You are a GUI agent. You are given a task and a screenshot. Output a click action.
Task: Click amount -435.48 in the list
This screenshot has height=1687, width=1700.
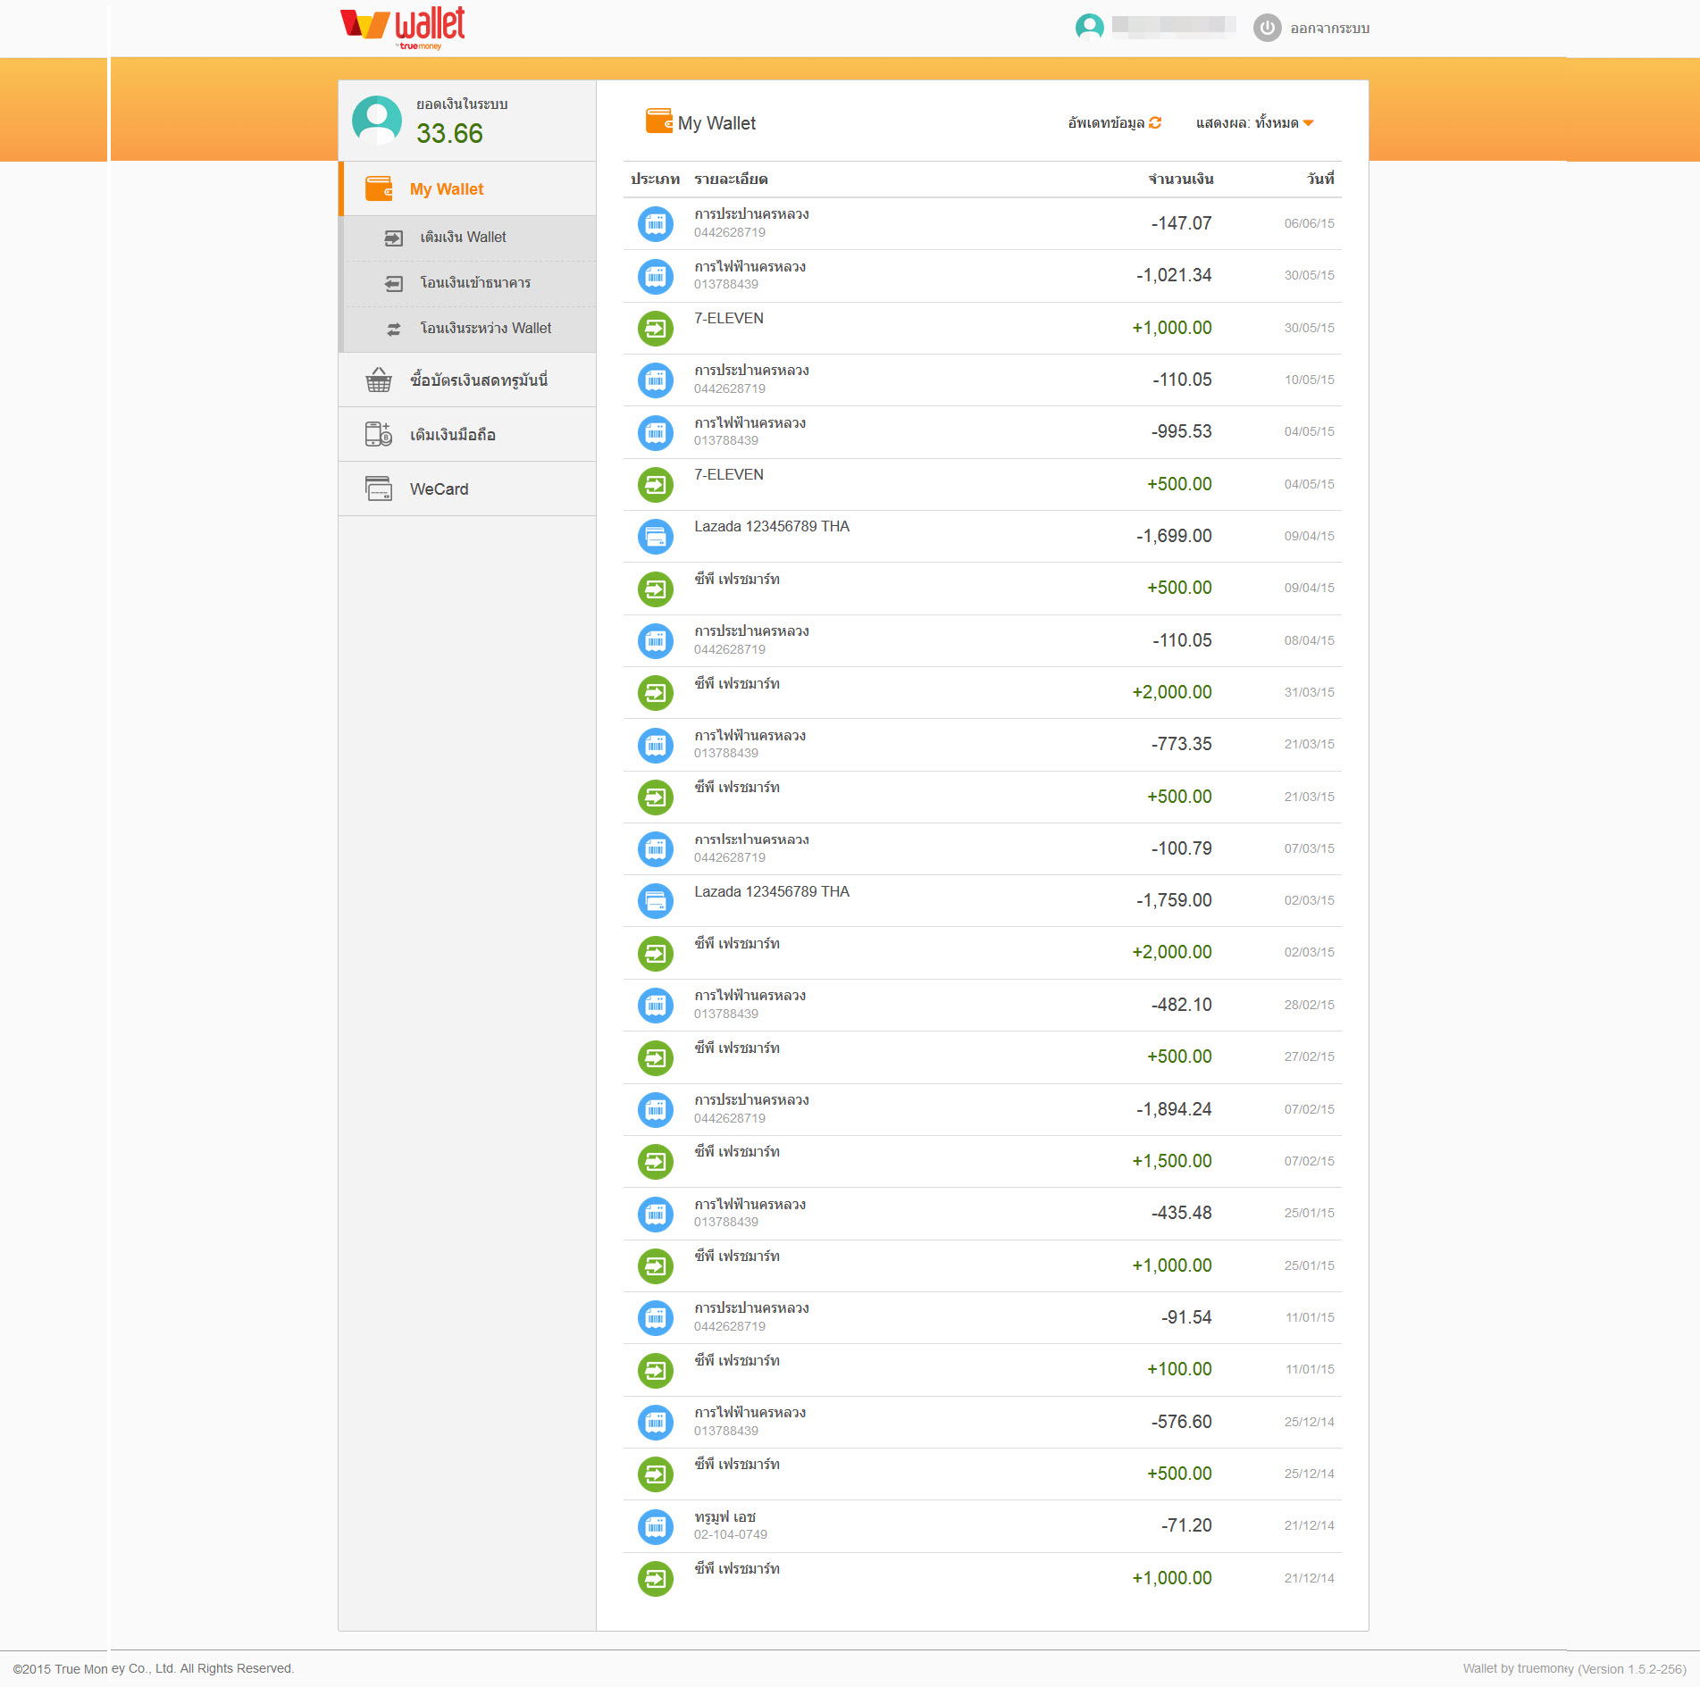point(1181,1213)
